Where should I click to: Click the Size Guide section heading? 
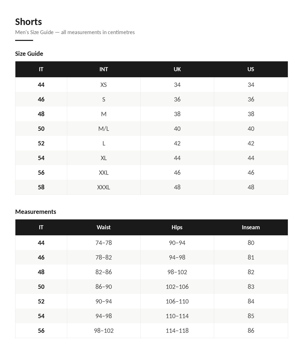point(29,54)
